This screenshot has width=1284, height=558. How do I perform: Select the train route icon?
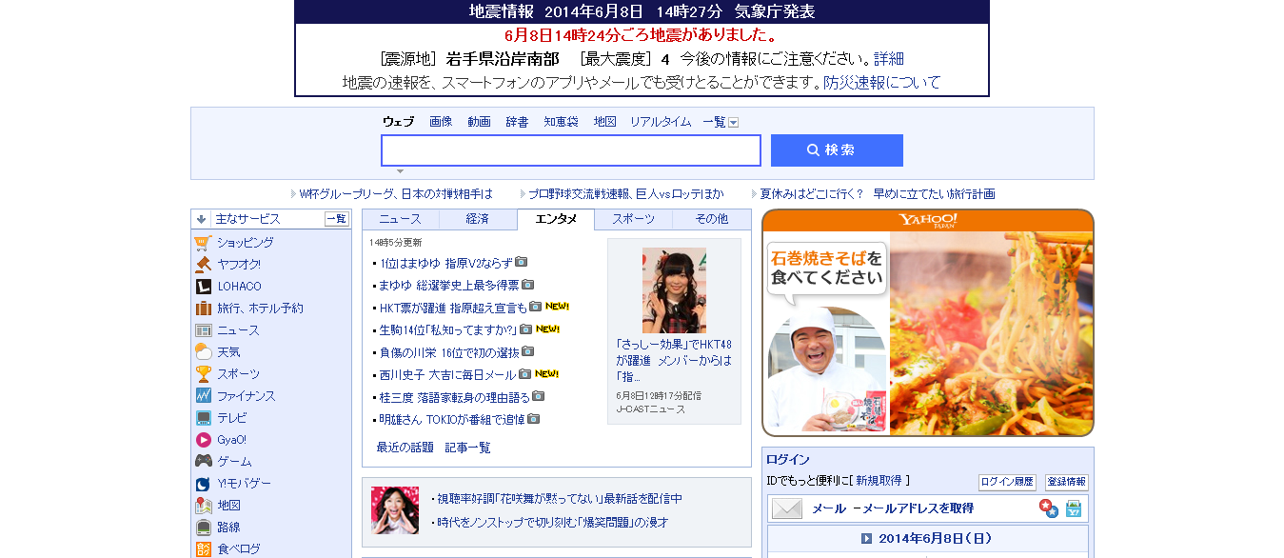[x=203, y=528]
